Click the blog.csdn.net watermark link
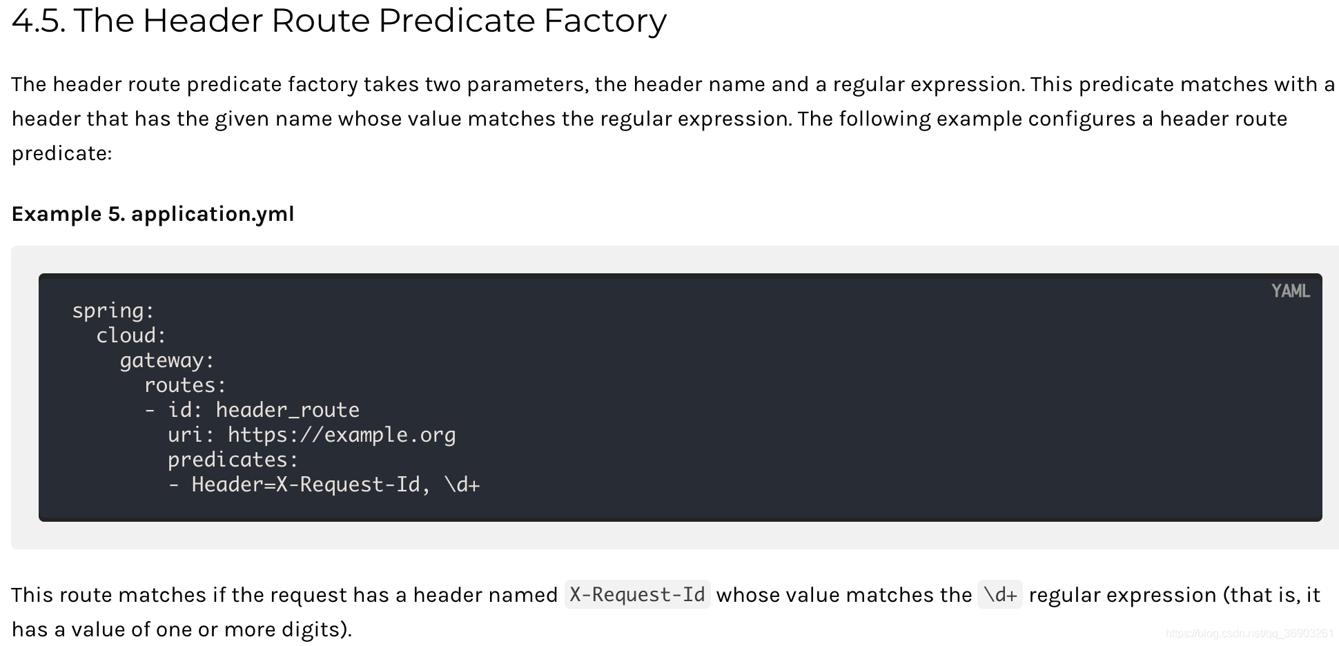Viewport: 1339px width, 646px height. click(x=1249, y=633)
